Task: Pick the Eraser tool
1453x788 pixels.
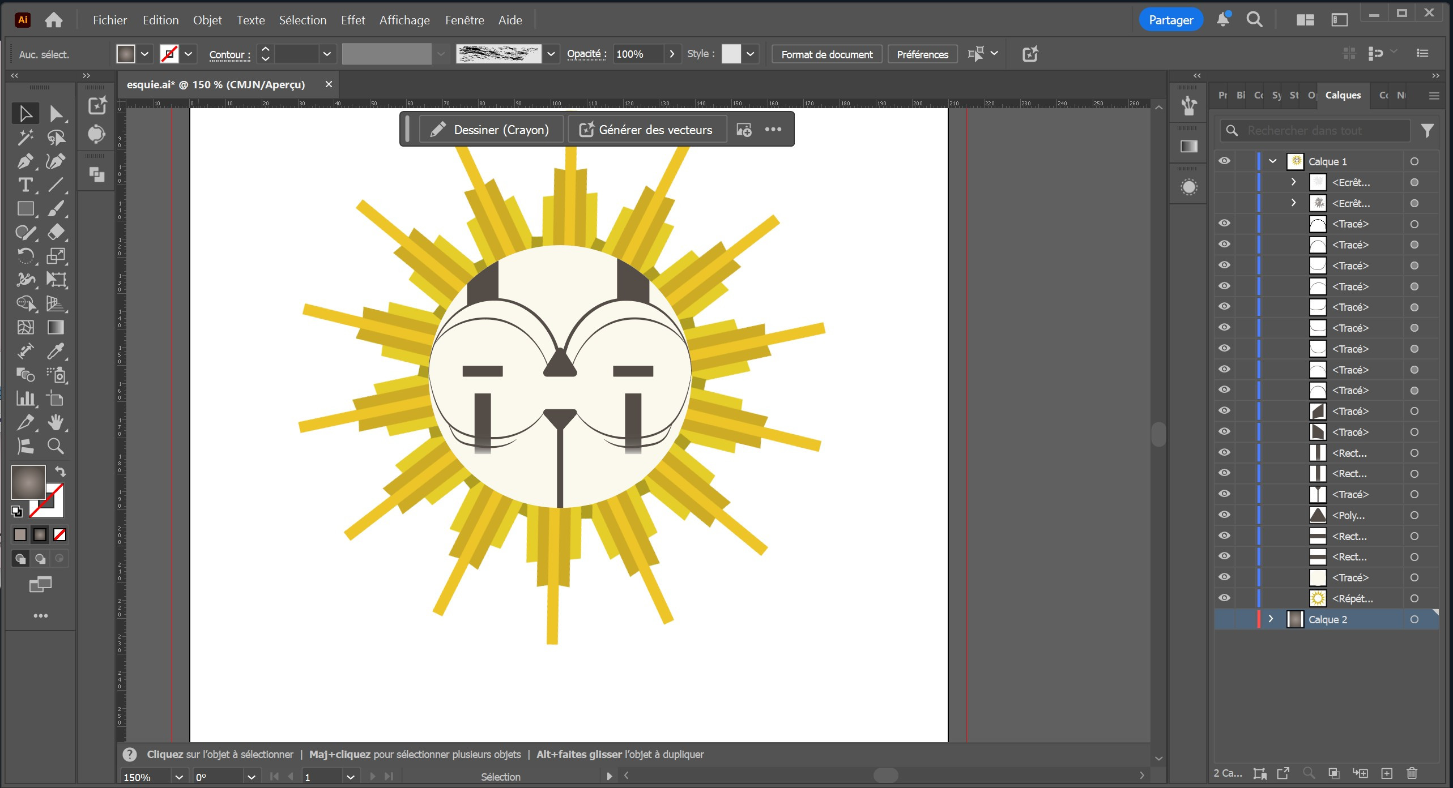Action: tap(55, 232)
